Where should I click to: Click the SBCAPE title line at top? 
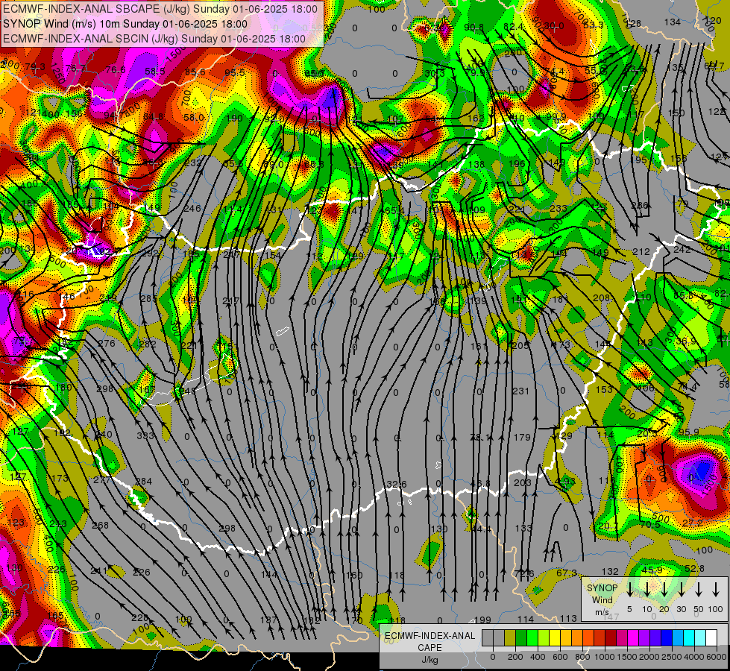pyautogui.click(x=160, y=9)
